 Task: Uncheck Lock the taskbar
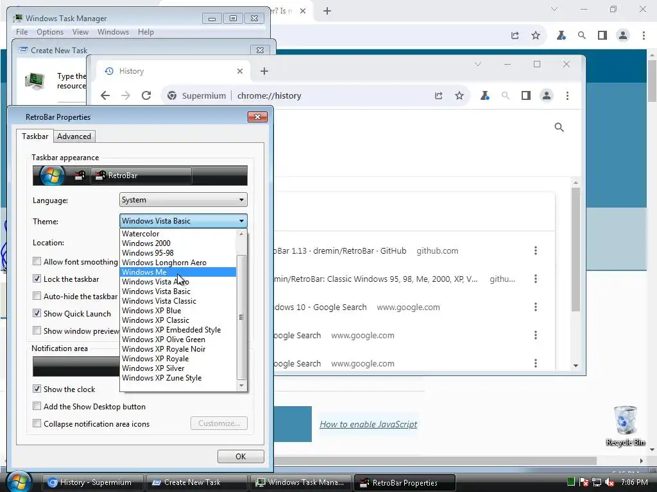[x=37, y=279]
